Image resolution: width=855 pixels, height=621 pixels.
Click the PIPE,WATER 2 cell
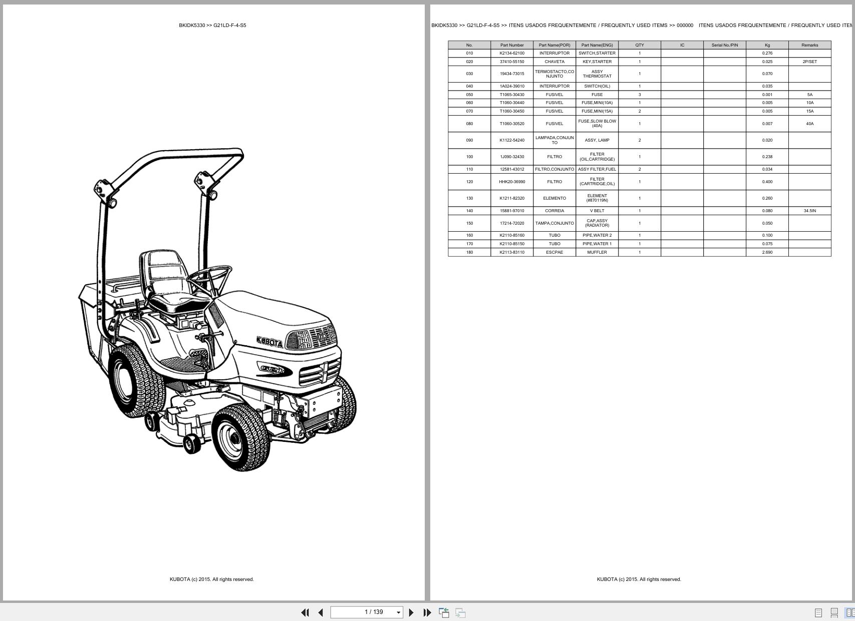click(x=597, y=235)
